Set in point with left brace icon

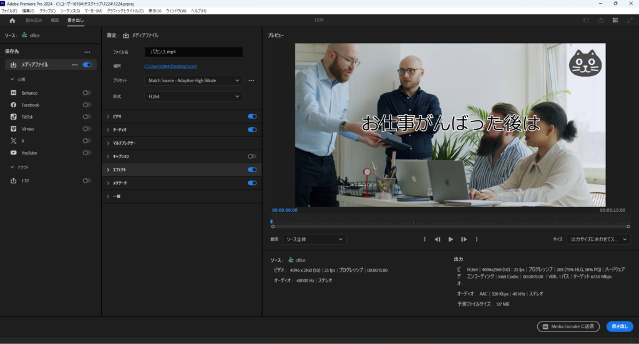click(424, 239)
